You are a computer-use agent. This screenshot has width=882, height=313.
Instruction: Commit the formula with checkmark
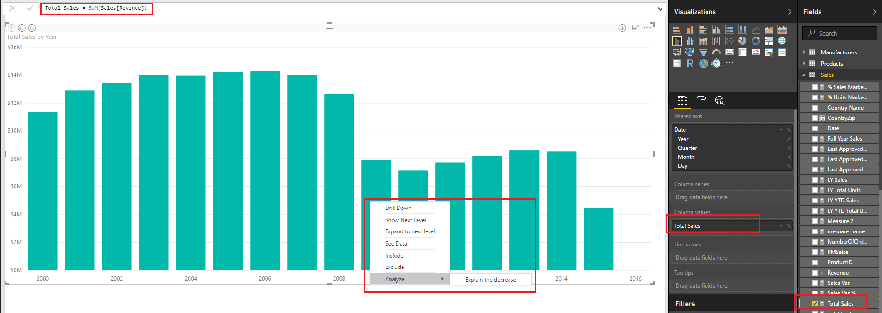pos(30,8)
